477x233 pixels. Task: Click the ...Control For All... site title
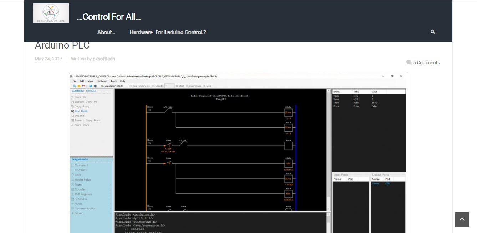109,17
